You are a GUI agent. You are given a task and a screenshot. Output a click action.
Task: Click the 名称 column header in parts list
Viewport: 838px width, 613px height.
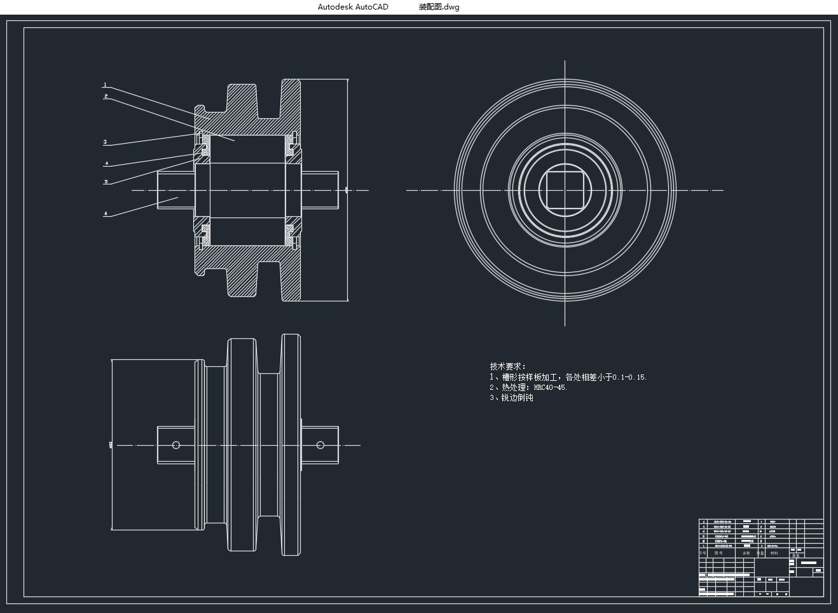point(746,553)
